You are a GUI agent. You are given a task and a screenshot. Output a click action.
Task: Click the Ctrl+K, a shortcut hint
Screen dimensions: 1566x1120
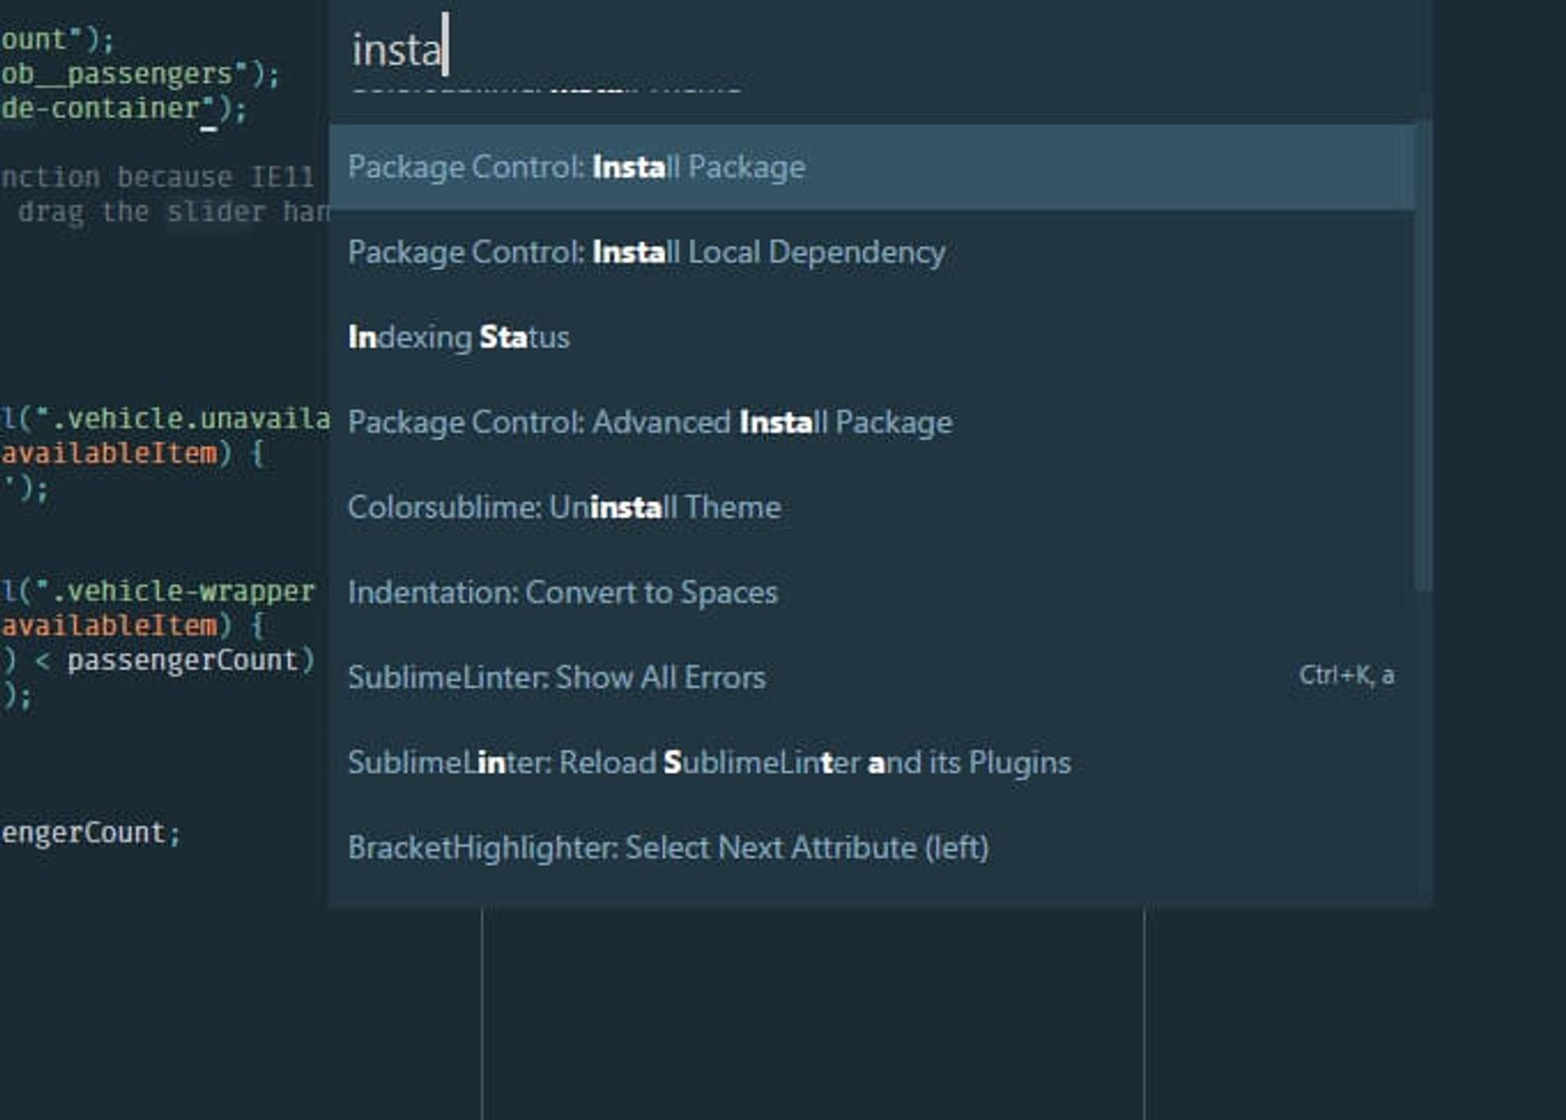tap(1346, 676)
